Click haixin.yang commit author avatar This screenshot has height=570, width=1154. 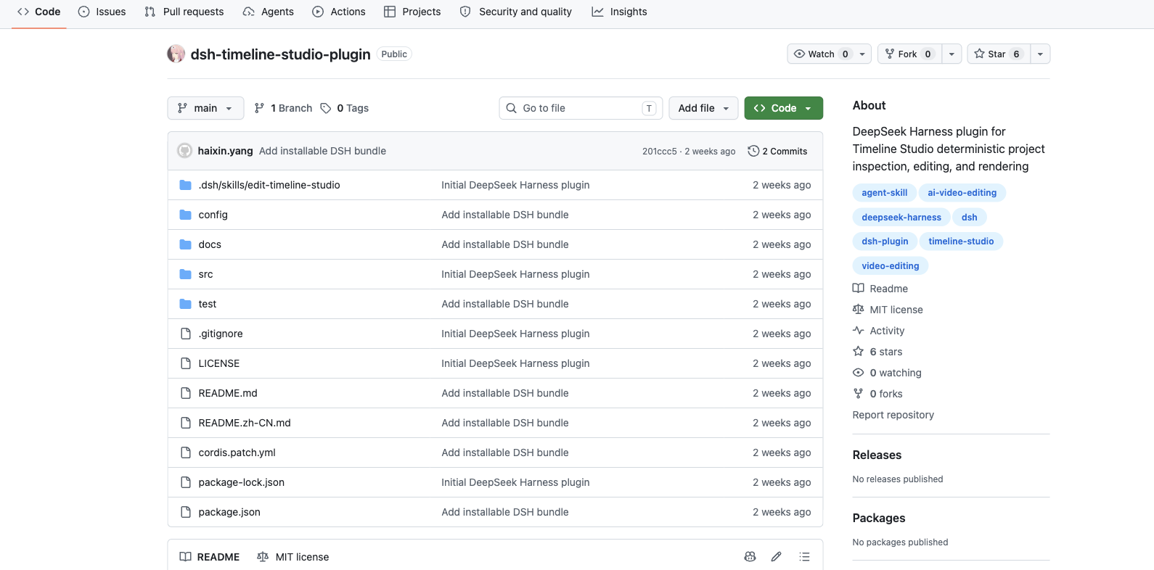coord(185,151)
